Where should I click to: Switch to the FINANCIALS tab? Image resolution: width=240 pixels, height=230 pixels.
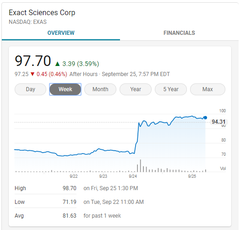point(179,33)
